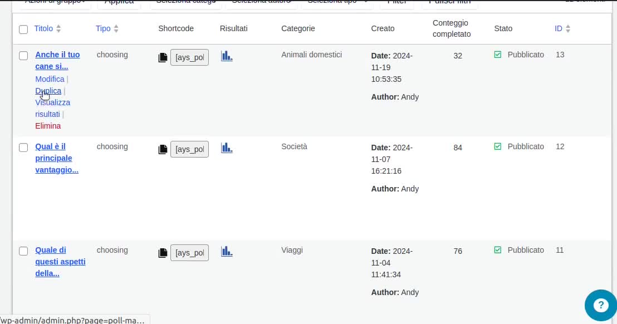Open results chart for the Animali domestici poll
The height and width of the screenshot is (324, 617).
tap(227, 56)
